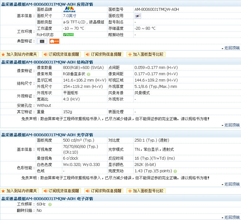Click the 亮度变动 label
Screen dimensions: 241x220
pyautogui.click(x=116, y=171)
